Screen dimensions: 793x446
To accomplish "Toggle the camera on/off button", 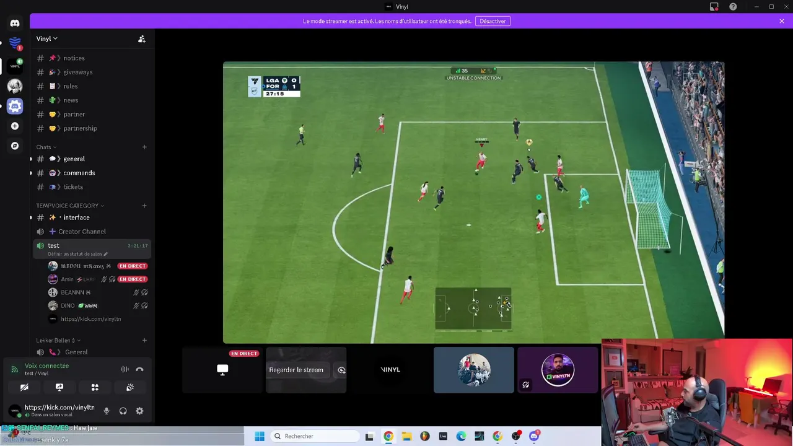I will [x=24, y=387].
